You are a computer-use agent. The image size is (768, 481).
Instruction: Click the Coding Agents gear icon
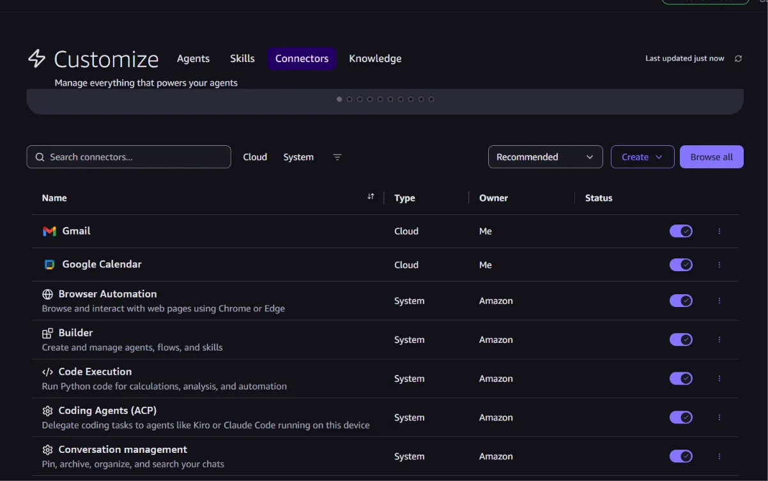tap(47, 411)
